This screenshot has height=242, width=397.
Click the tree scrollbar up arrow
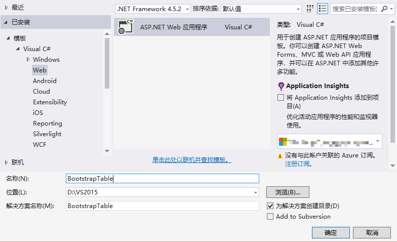(107, 33)
